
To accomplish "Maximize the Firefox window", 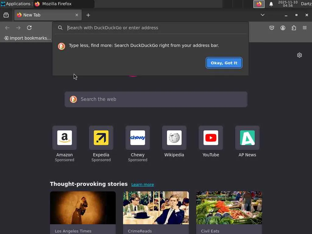I will click(296, 15).
